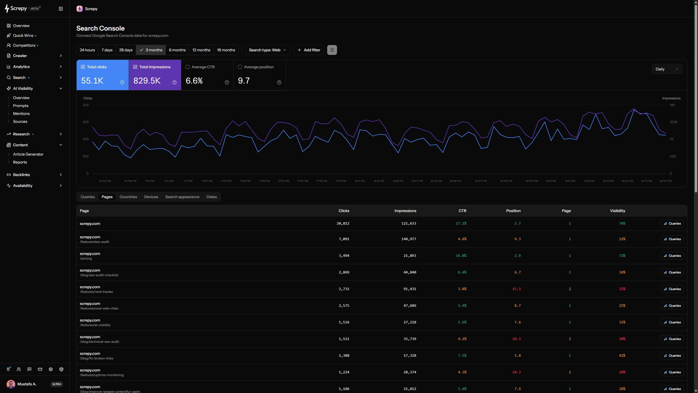The width and height of the screenshot is (698, 393).
Task: Click Queries button for /blog/fix-broken-links row
Action: [672, 356]
